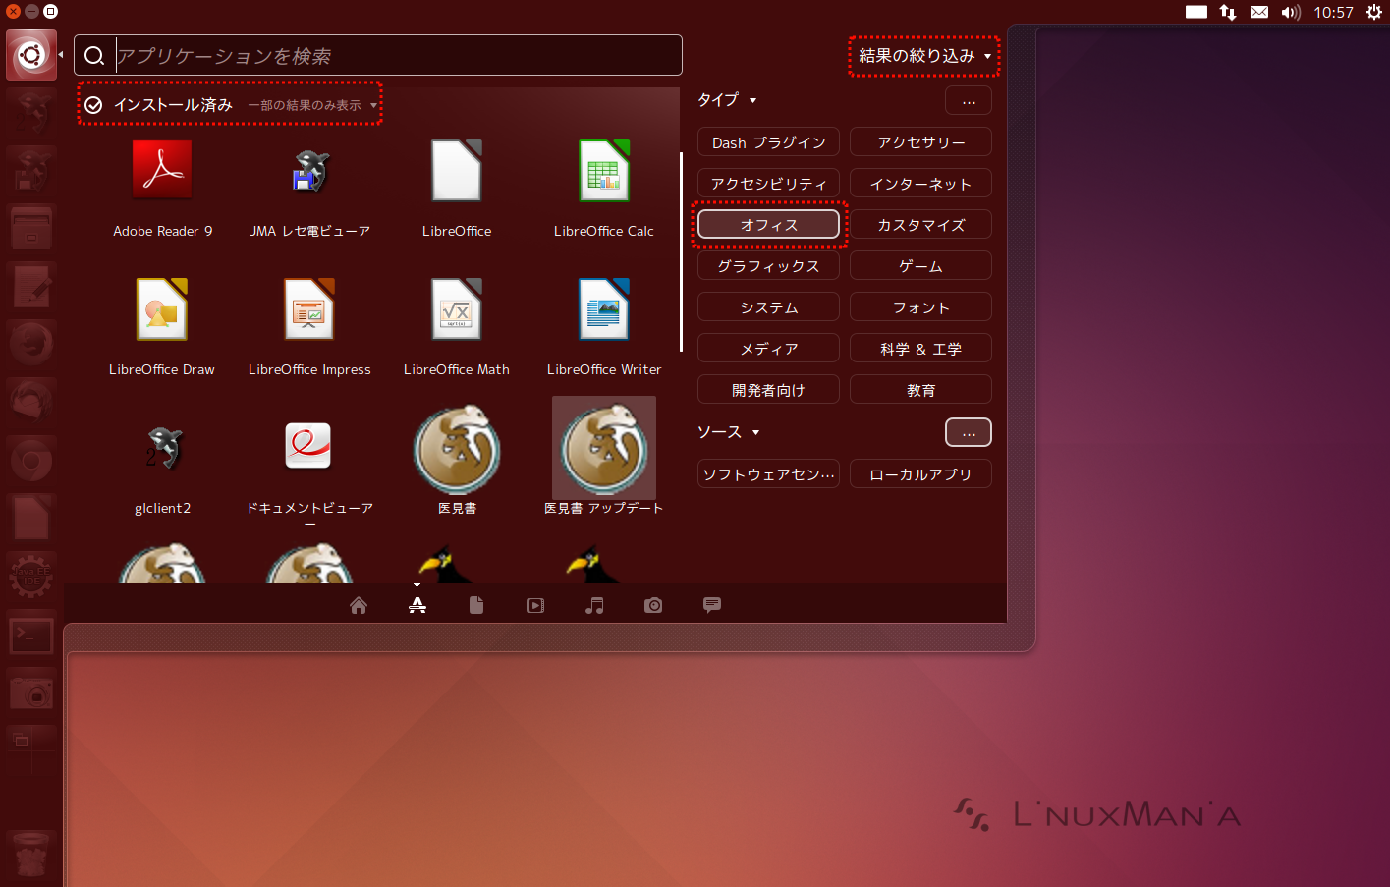
Task: Click the "..." all button beside ソース
Action: (969, 432)
